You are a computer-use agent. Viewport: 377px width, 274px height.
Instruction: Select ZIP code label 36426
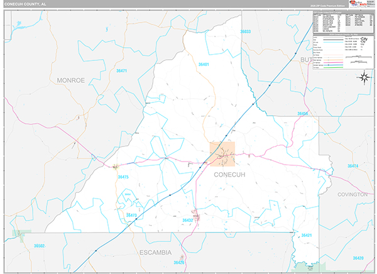[x=179, y=263]
